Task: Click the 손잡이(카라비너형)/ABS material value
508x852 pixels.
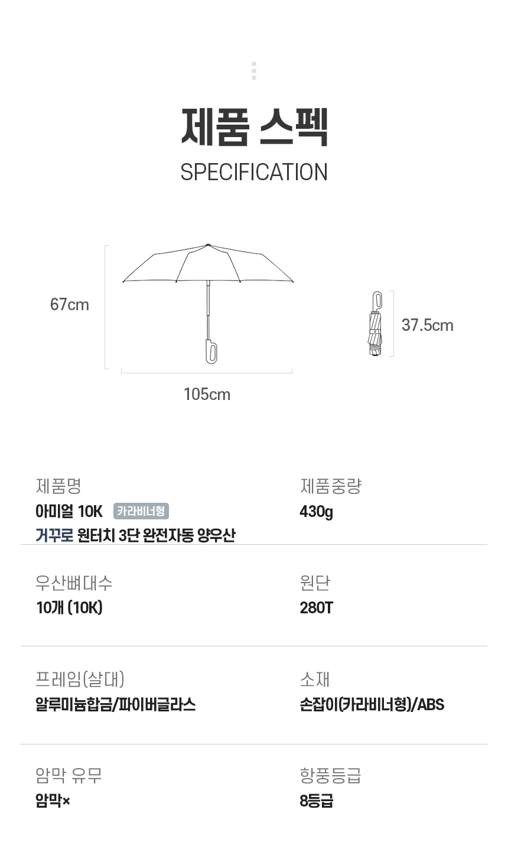Action: 372,704
